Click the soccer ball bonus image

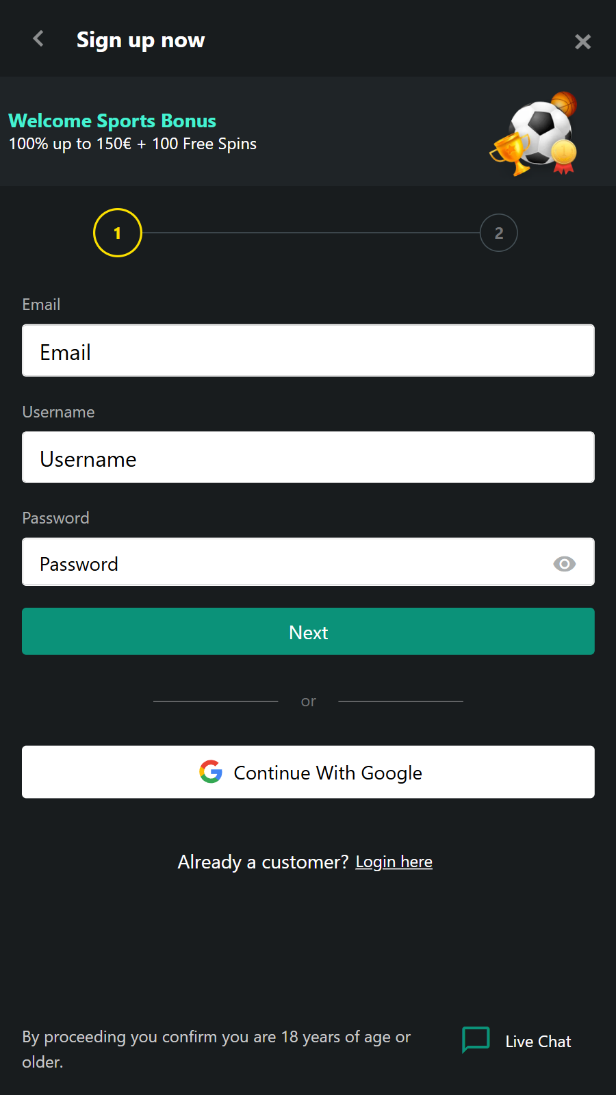535,133
